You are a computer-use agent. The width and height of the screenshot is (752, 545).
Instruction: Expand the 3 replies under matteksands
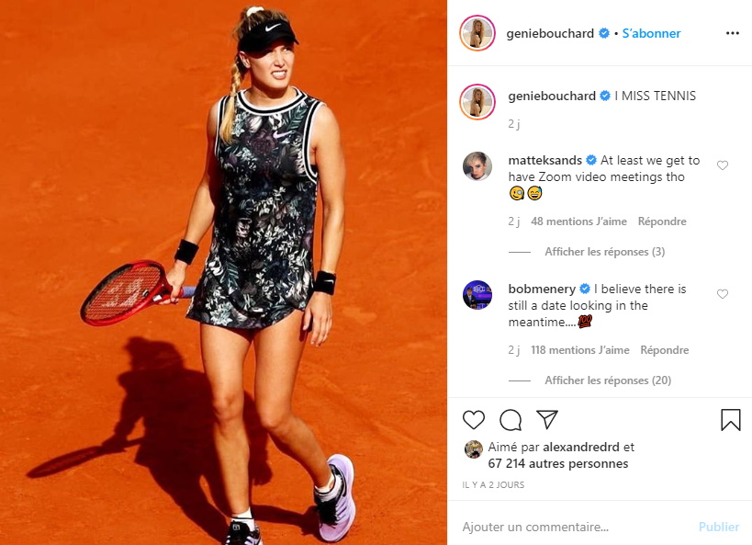pos(604,252)
